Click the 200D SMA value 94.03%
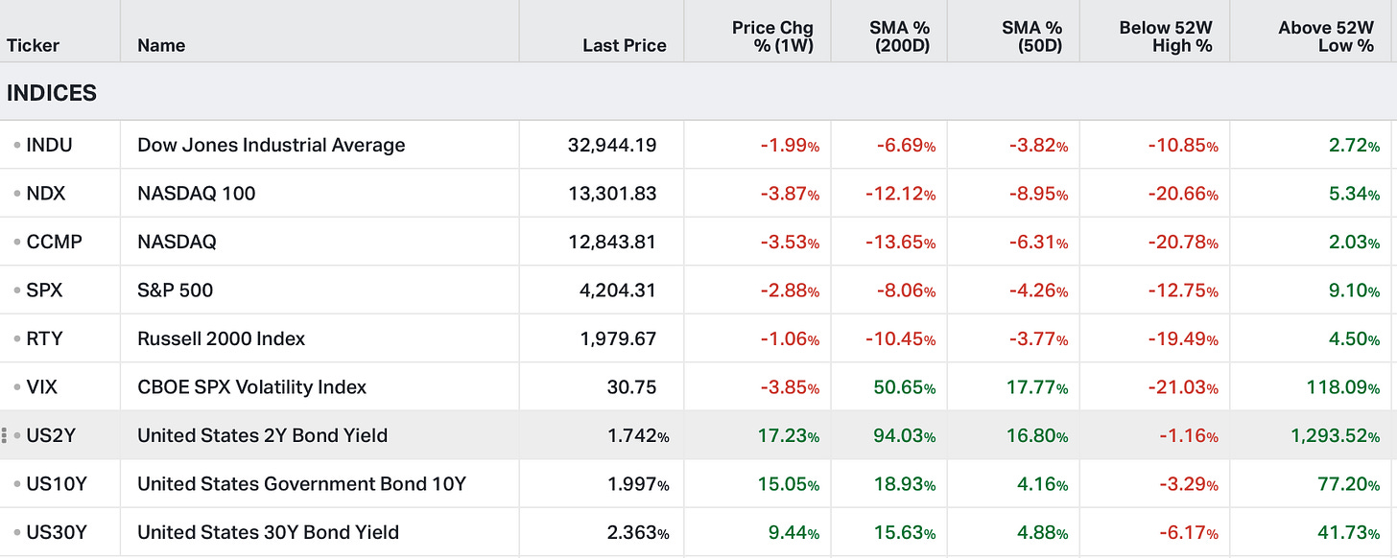The height and width of the screenshot is (558, 1397). click(905, 435)
